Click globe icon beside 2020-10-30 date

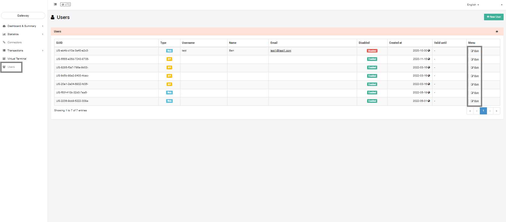pyautogui.click(x=429, y=51)
